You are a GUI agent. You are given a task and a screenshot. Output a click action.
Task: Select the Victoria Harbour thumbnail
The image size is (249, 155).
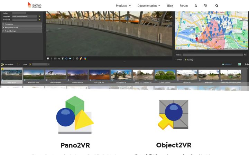77,75
